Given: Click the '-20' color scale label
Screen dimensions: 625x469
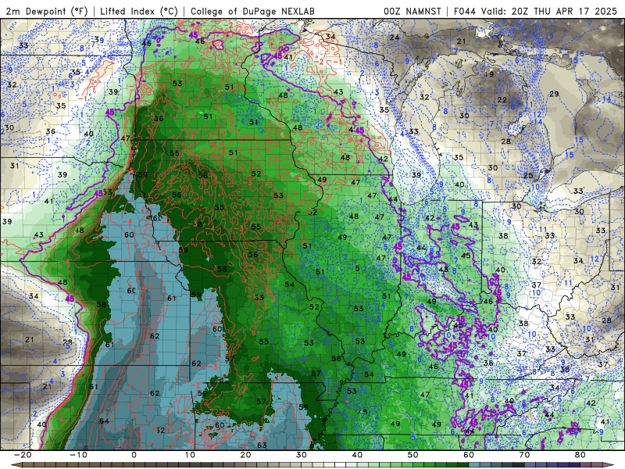Looking at the screenshot, I should pyautogui.click(x=23, y=455).
